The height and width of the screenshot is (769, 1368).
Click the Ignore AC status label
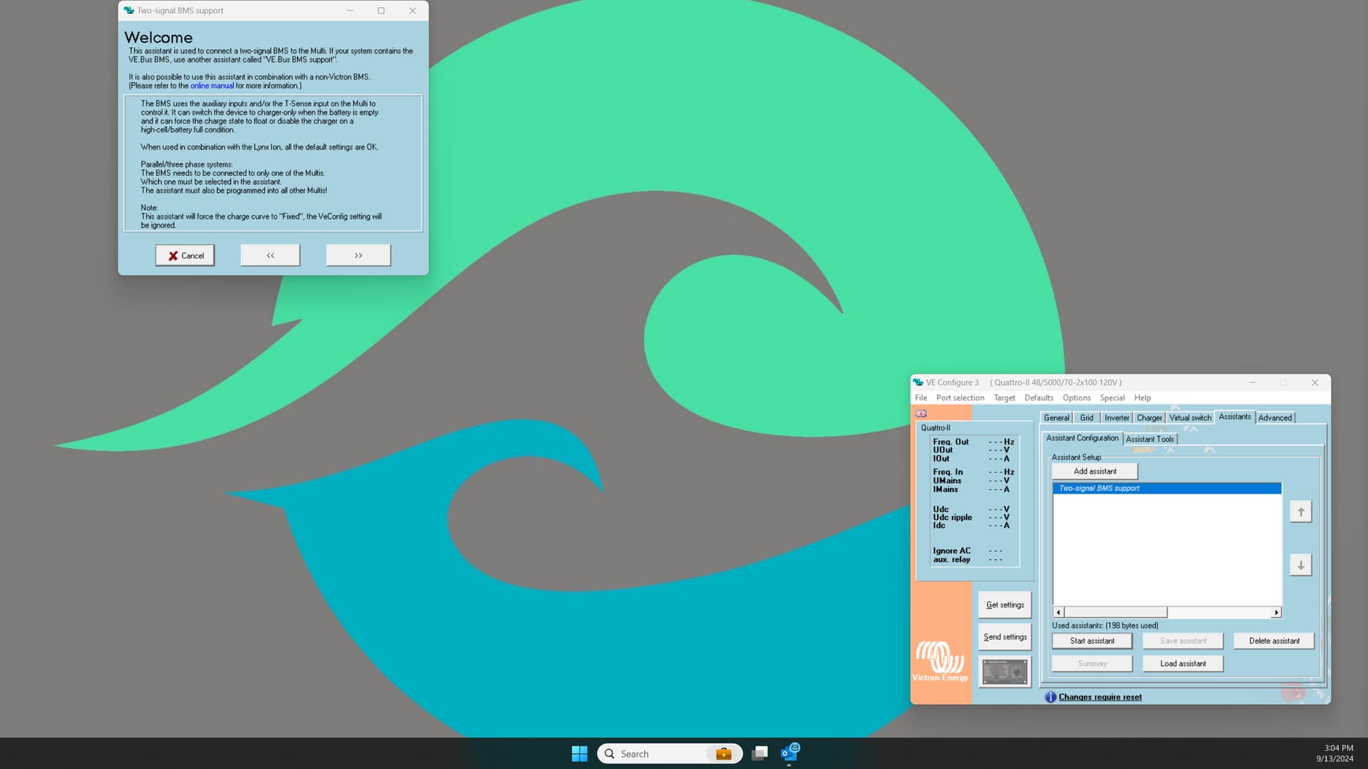coord(951,551)
